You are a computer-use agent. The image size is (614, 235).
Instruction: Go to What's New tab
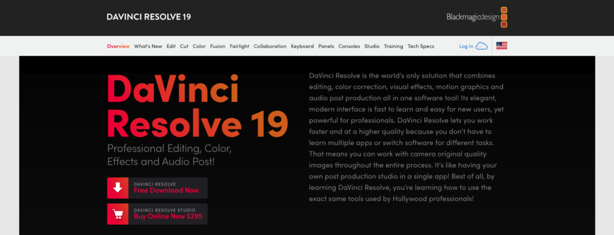click(x=148, y=46)
